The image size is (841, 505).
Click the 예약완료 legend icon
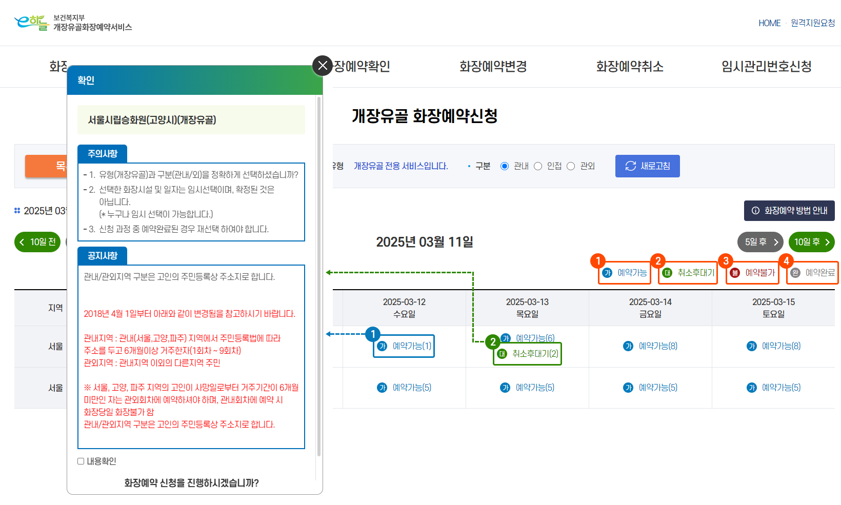tap(795, 273)
